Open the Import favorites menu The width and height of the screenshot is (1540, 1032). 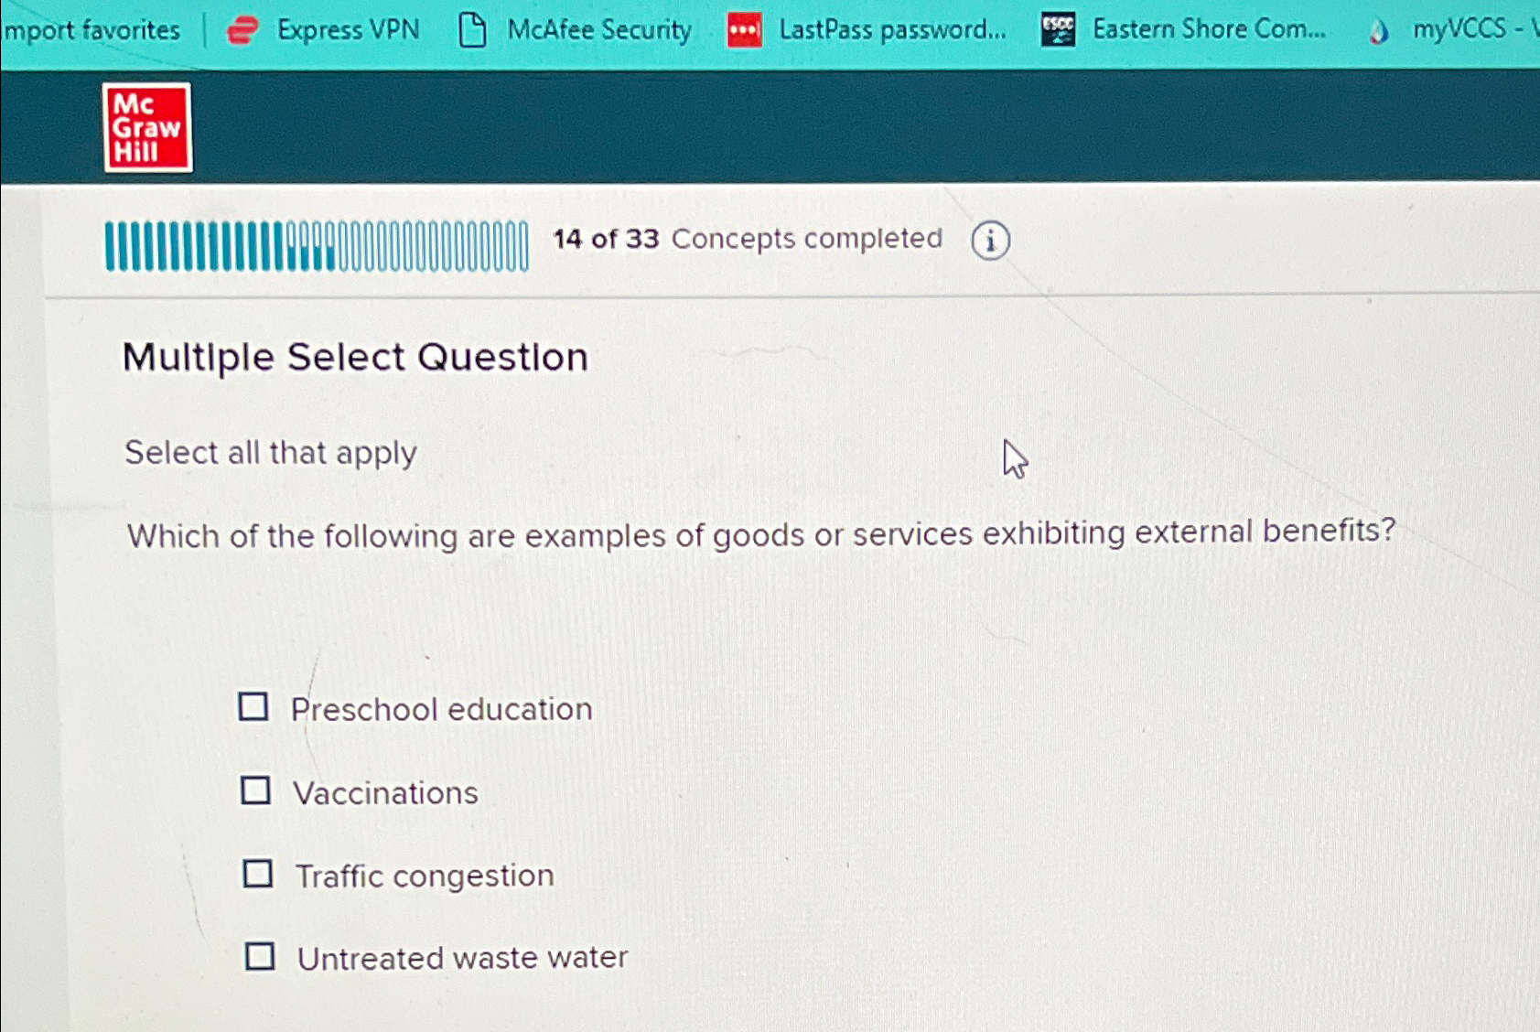click(x=90, y=28)
